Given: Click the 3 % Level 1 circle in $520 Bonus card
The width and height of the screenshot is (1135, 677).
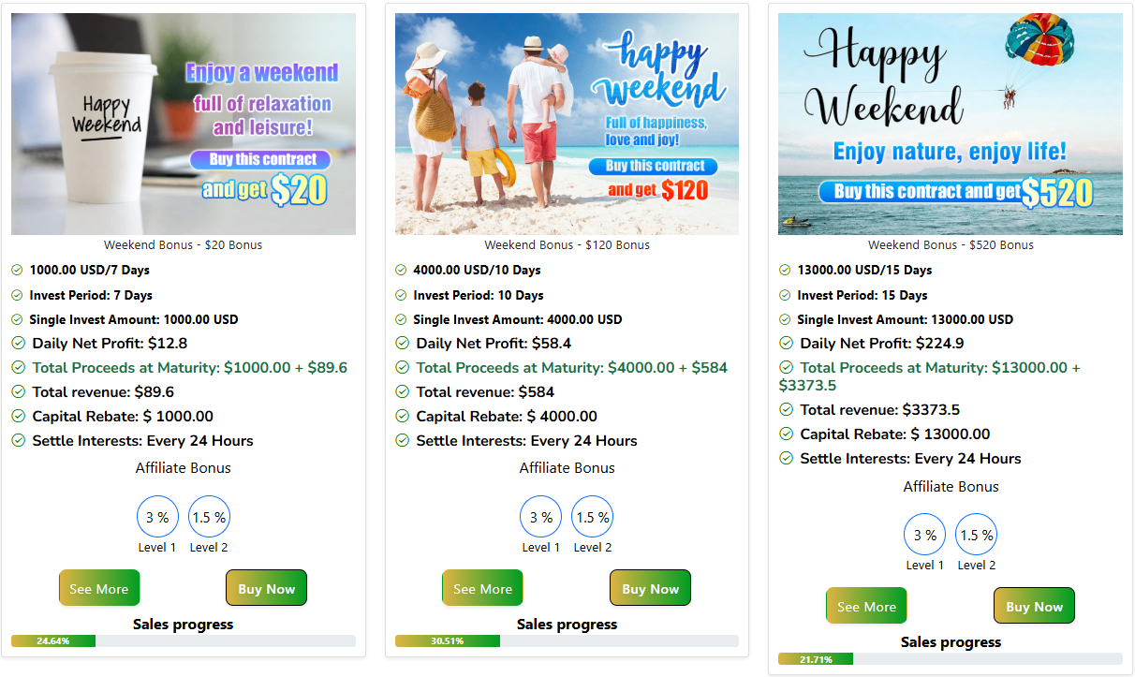Looking at the screenshot, I should click(x=925, y=535).
